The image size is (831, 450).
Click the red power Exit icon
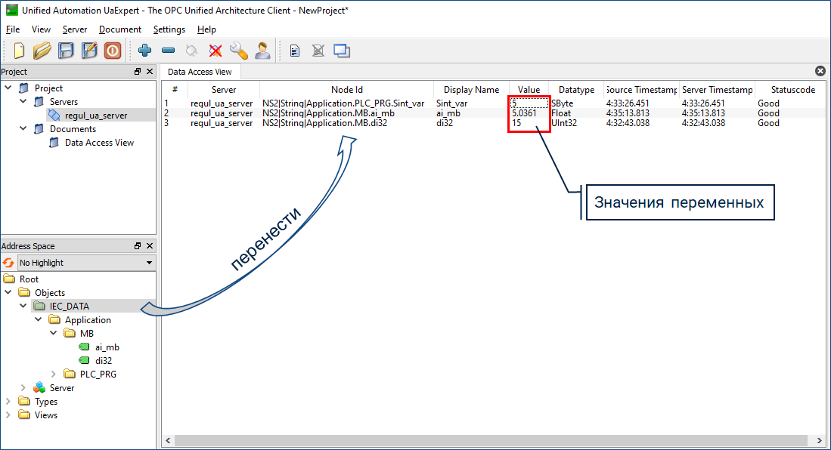click(113, 51)
